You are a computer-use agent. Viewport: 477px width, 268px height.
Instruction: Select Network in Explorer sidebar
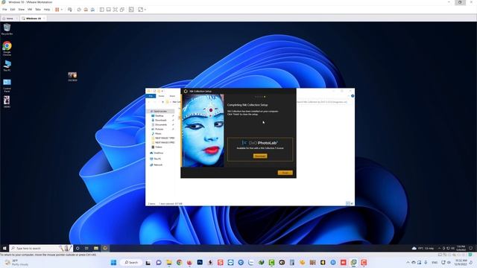(x=158, y=165)
